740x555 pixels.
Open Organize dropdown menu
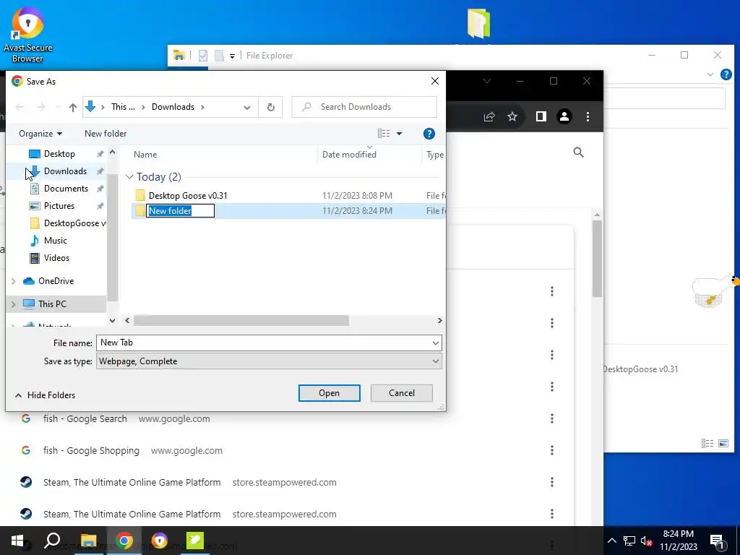tap(40, 134)
